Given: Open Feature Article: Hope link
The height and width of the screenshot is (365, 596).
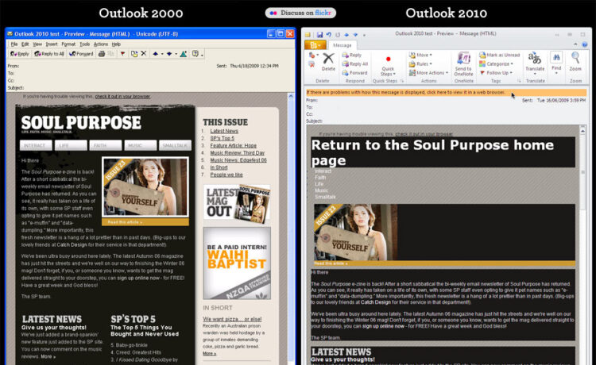Looking at the screenshot, I should click(x=234, y=146).
